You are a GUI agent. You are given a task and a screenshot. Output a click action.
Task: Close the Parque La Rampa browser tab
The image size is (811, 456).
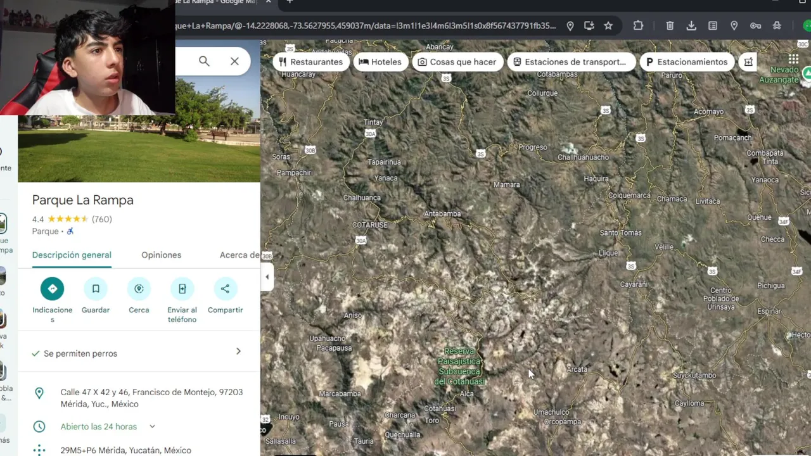[269, 2]
